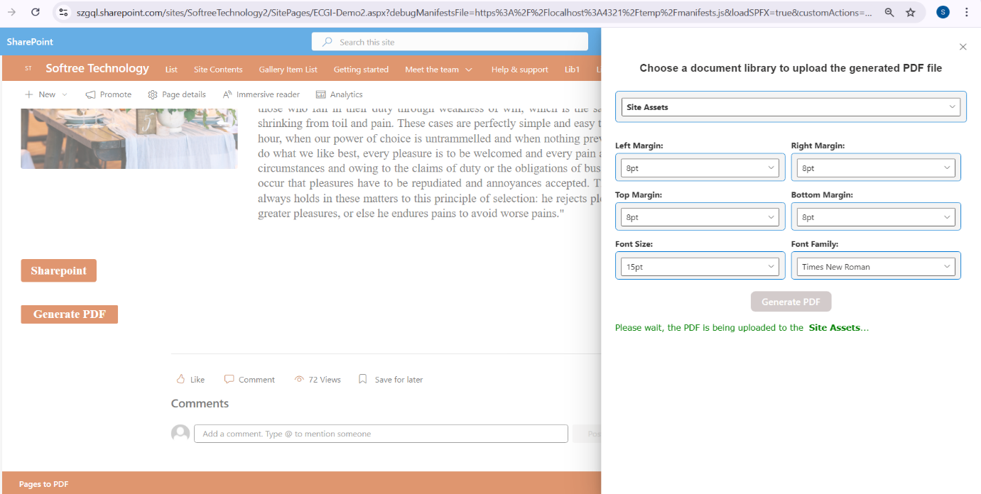Expand the New button chevron
Image resolution: width=981 pixels, height=494 pixels.
pyautogui.click(x=65, y=94)
